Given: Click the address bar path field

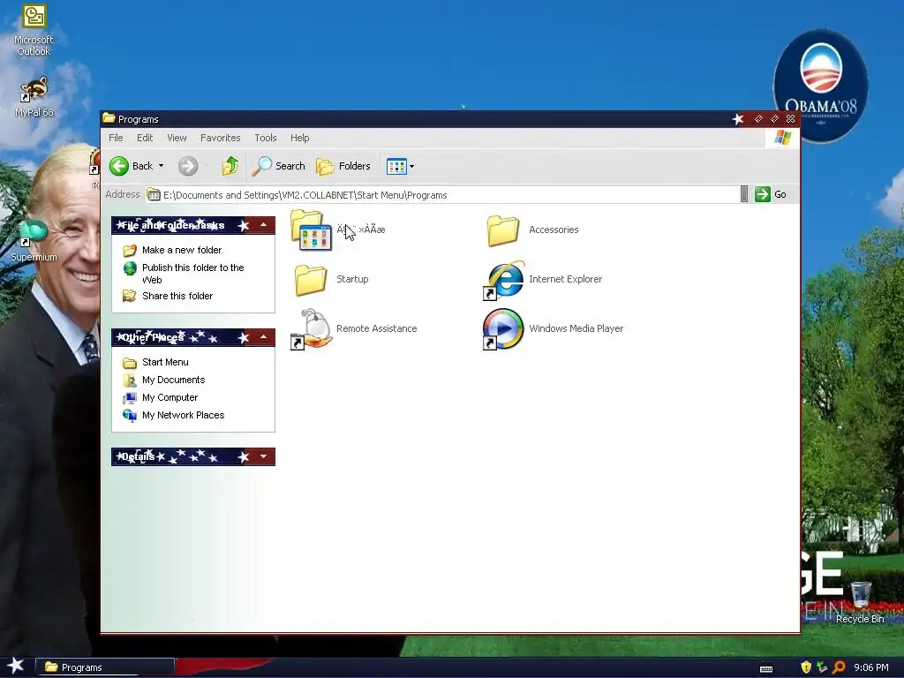Looking at the screenshot, I should (x=442, y=195).
